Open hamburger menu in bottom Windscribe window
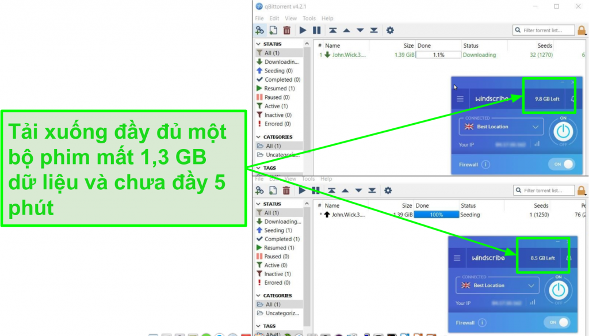Image resolution: width=589 pixels, height=336 pixels. pyautogui.click(x=457, y=258)
